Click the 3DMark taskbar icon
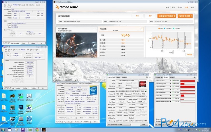211x132 pixels. [x=44, y=130]
